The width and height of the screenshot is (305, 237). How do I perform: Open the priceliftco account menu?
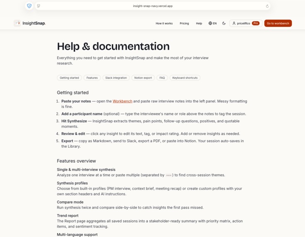tap(246, 23)
